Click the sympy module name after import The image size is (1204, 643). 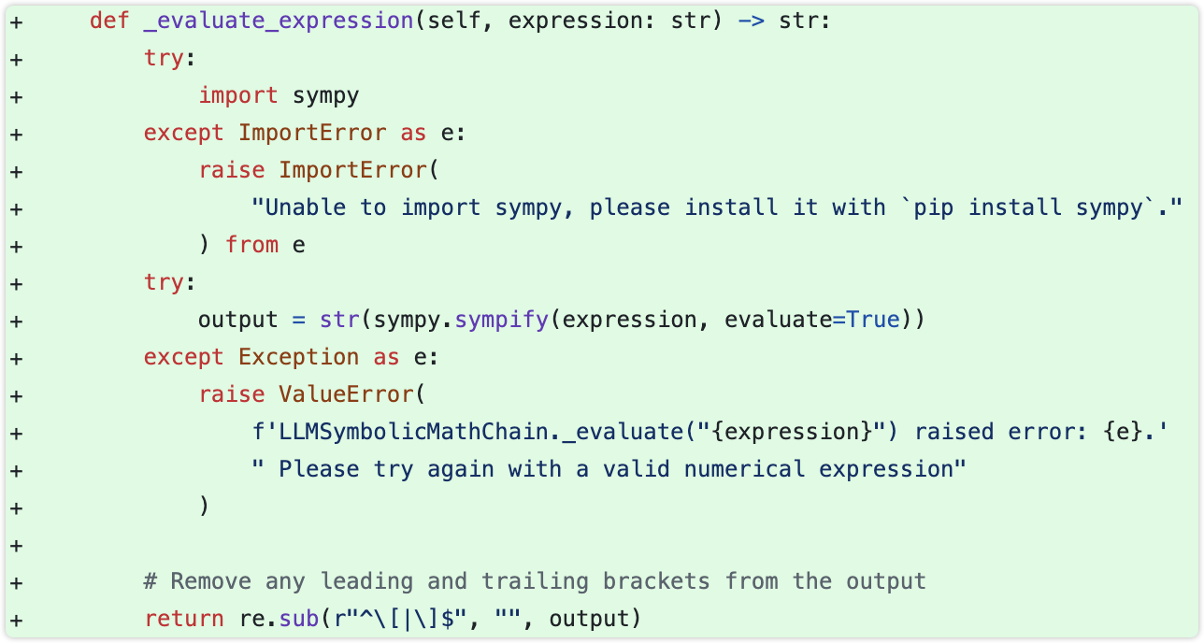tap(325, 95)
